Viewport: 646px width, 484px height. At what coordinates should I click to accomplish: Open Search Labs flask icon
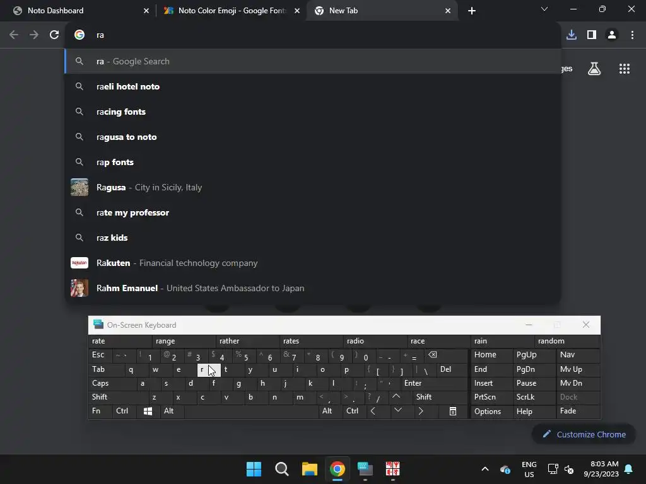point(594,69)
